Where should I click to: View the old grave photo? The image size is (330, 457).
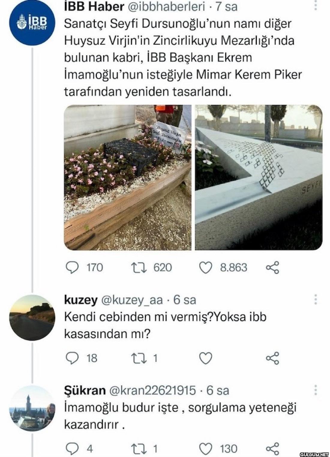click(x=127, y=177)
